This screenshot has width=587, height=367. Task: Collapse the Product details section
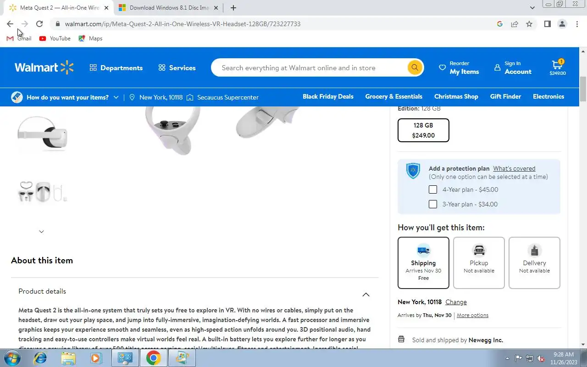click(366, 295)
